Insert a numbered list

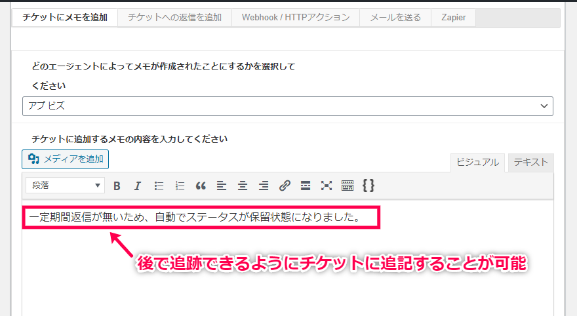180,186
